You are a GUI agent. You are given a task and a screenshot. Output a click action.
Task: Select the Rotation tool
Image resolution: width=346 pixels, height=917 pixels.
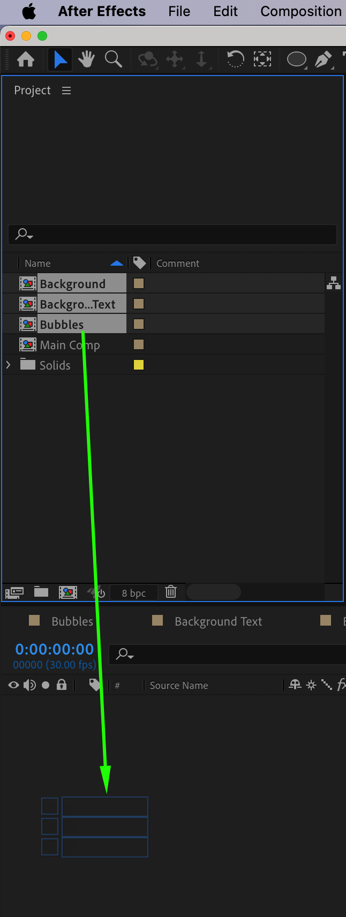[235, 59]
